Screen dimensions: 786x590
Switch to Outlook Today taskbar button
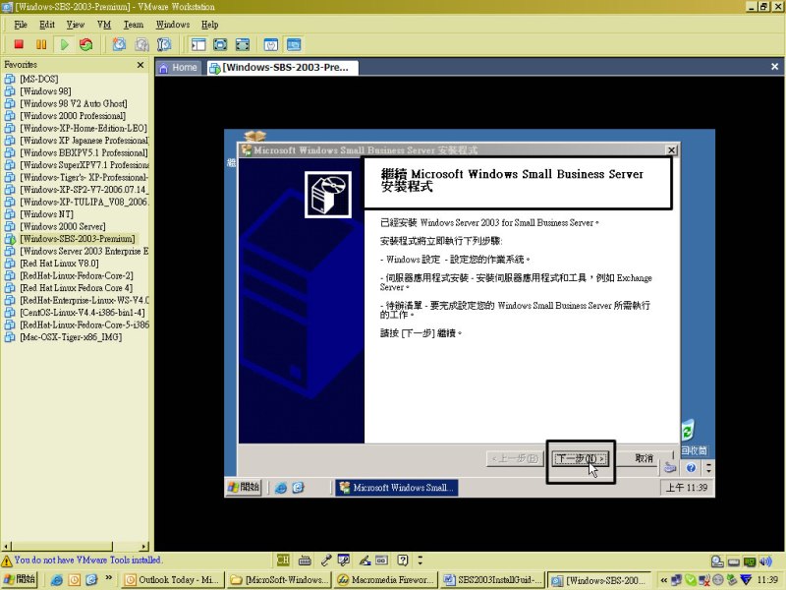tap(172, 580)
